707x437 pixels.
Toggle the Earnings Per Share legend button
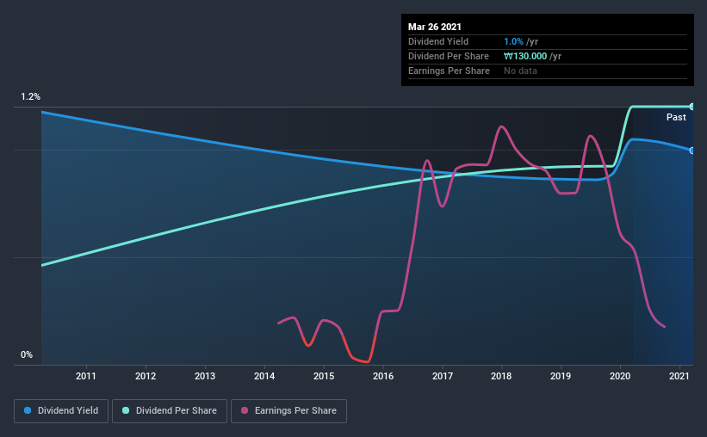pos(289,411)
